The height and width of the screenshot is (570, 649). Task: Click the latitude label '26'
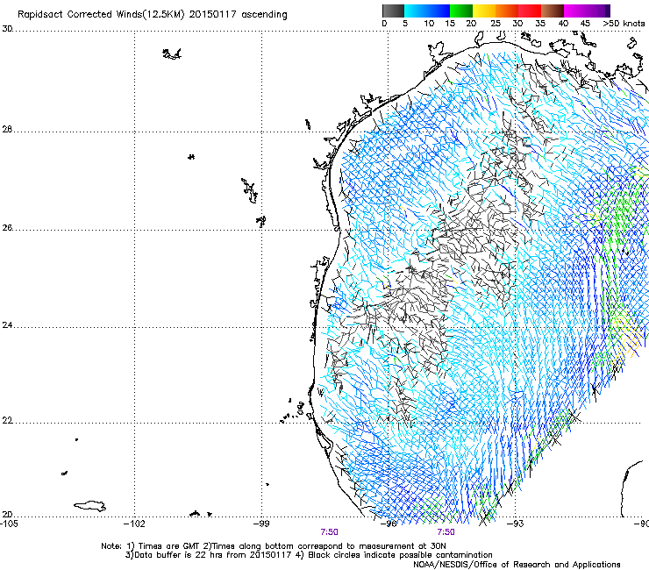coord(7,228)
